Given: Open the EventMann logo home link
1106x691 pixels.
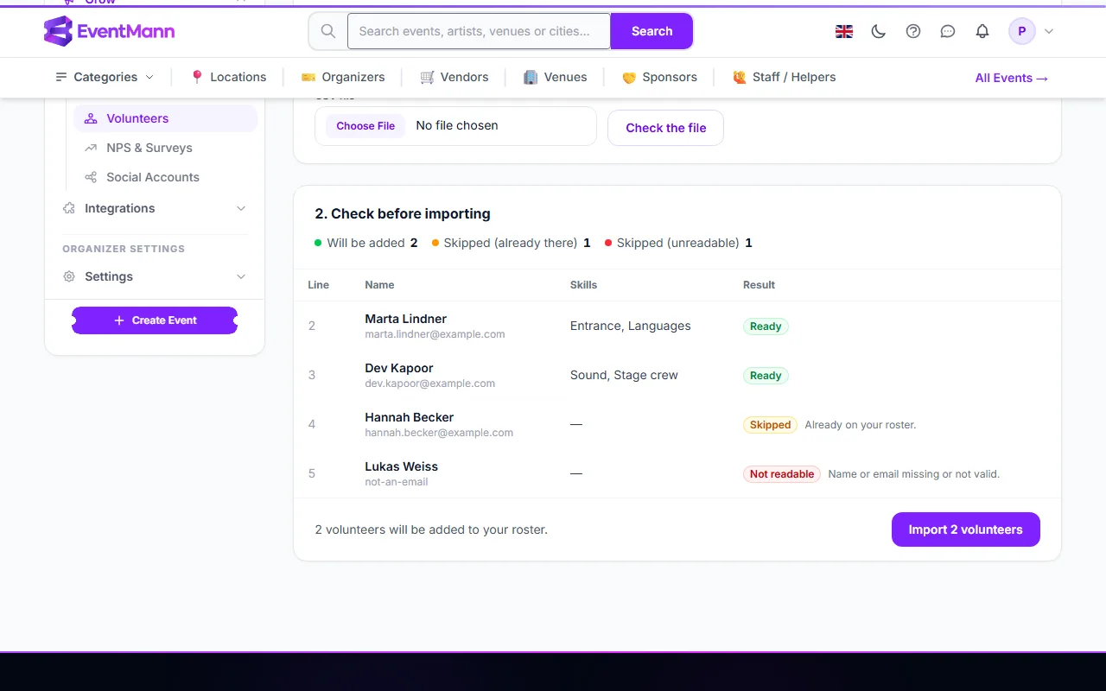Looking at the screenshot, I should [110, 31].
